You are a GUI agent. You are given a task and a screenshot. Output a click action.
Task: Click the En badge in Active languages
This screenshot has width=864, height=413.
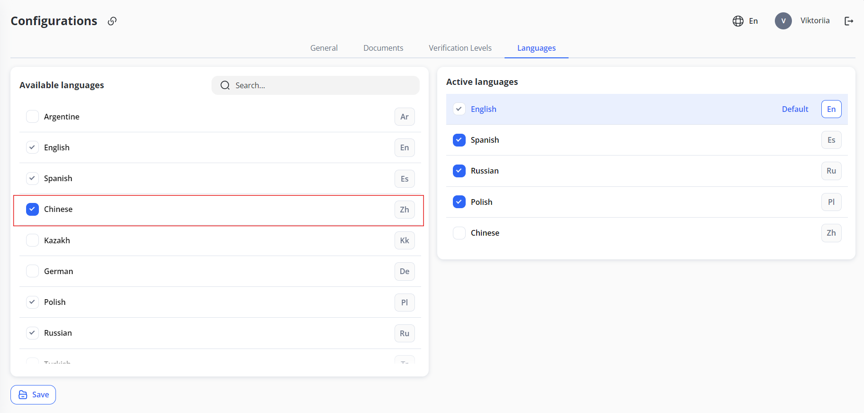click(x=831, y=109)
